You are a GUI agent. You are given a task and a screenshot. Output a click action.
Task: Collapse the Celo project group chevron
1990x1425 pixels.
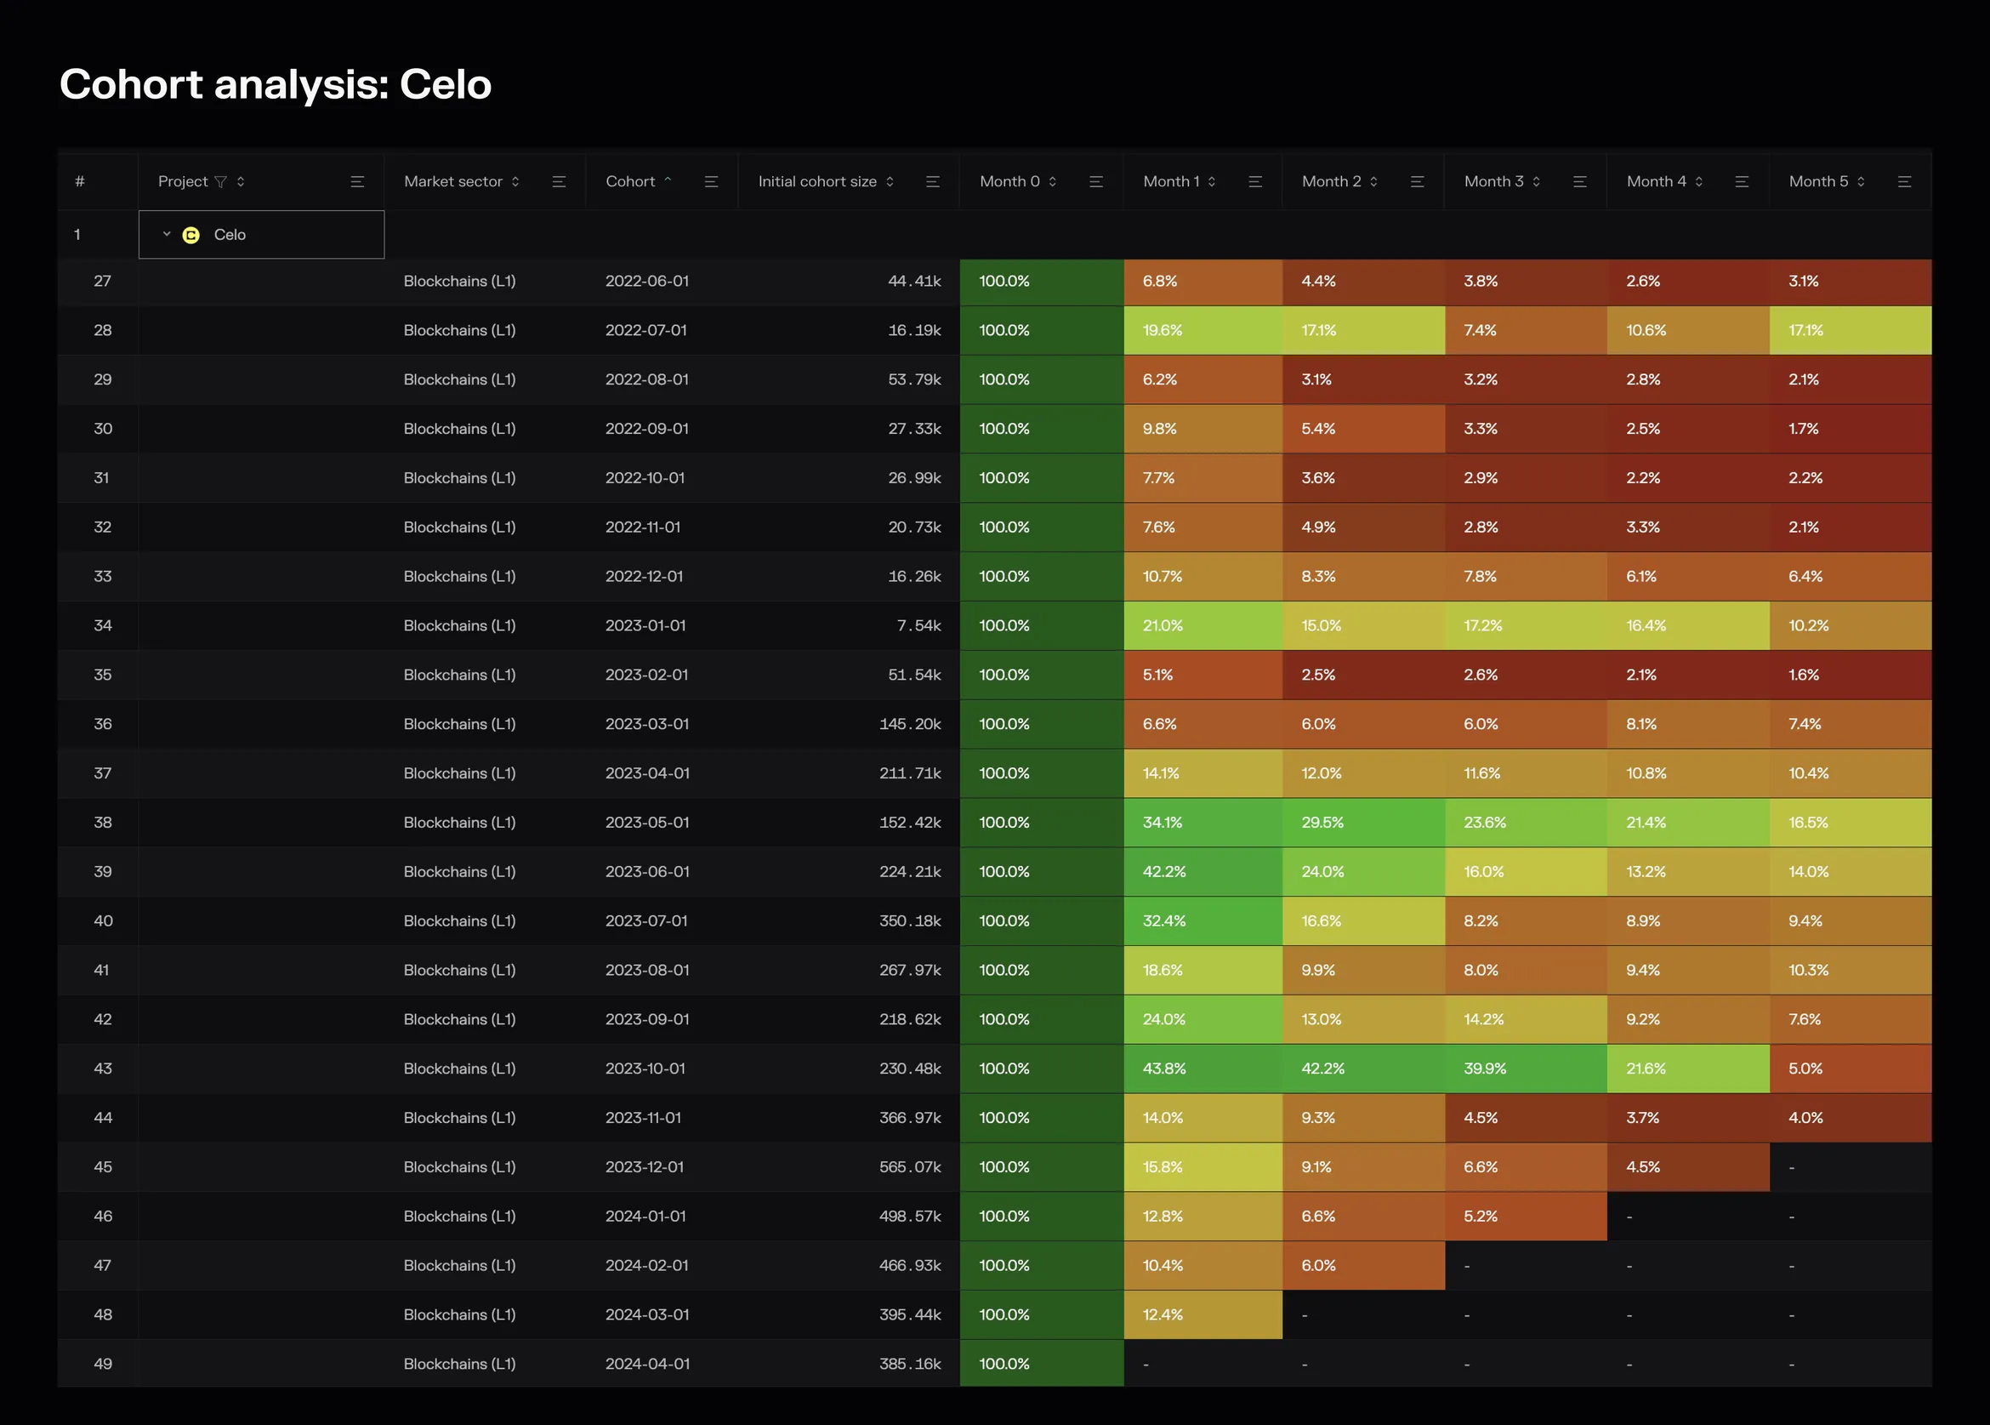[x=167, y=234]
